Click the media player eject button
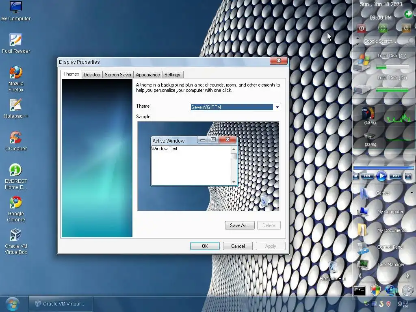The width and height of the screenshot is (416, 312). click(408, 176)
